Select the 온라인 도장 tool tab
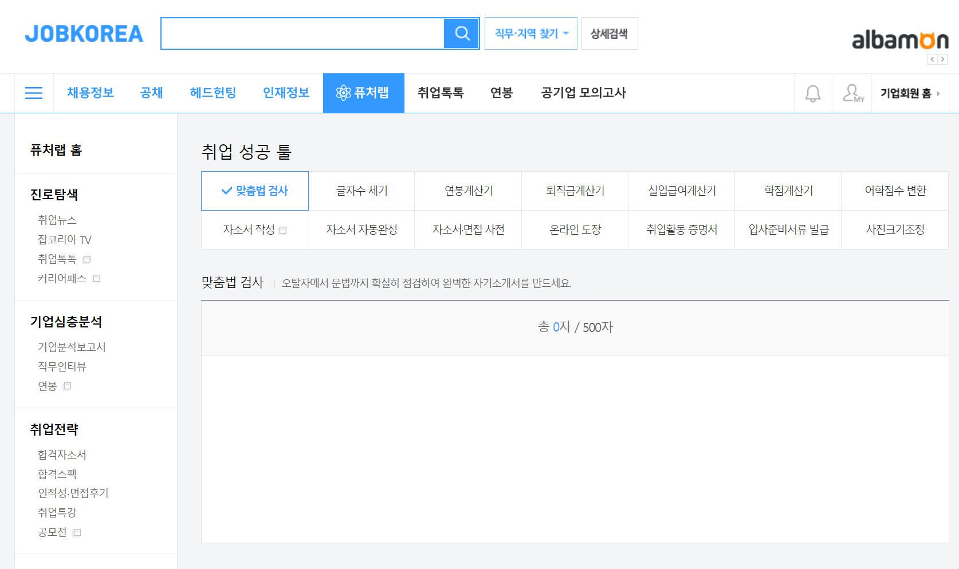Image resolution: width=959 pixels, height=569 pixels. coord(575,230)
